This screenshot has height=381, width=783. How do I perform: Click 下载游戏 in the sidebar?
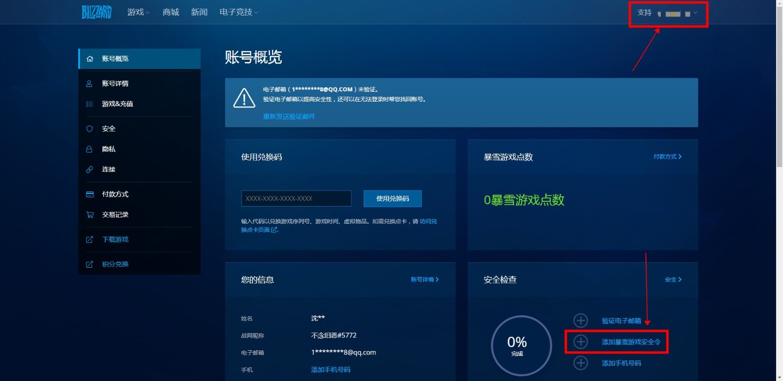pos(139,239)
